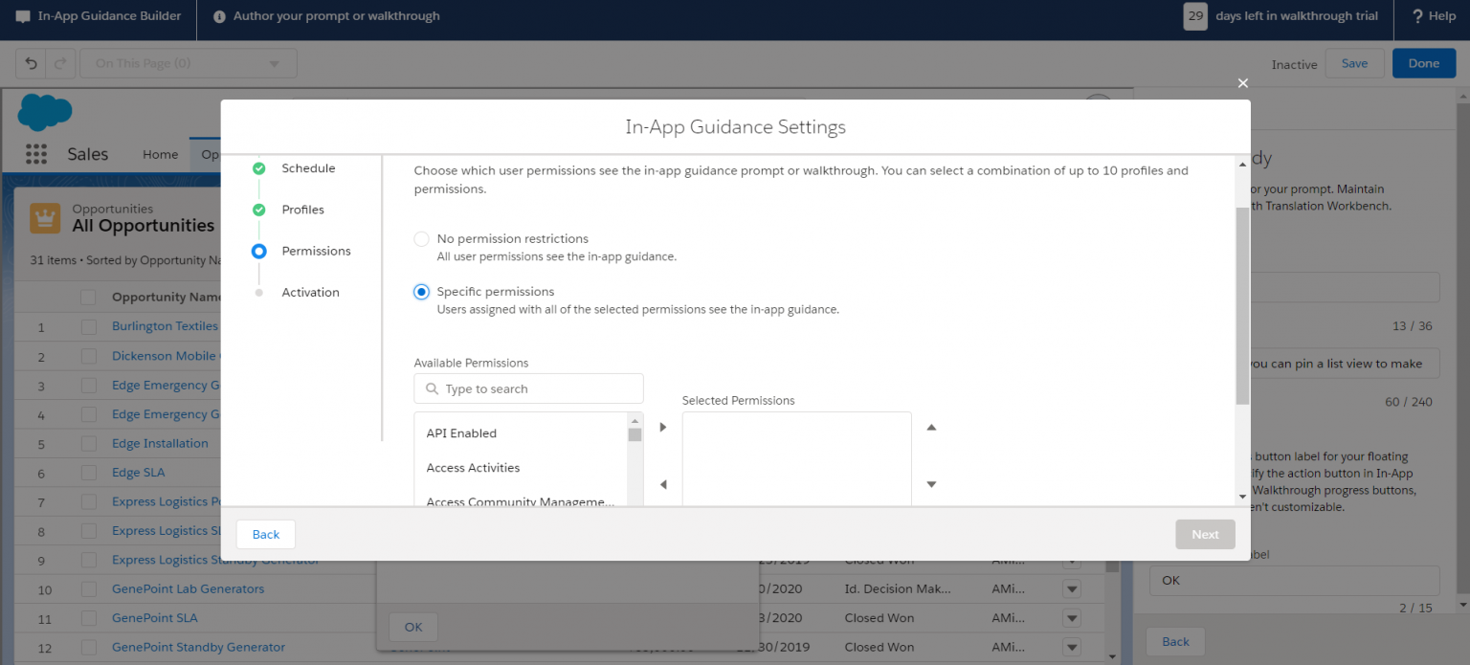The image size is (1470, 665).
Task: Click scrollbar down arrow of right side panel
Action: (1462, 605)
